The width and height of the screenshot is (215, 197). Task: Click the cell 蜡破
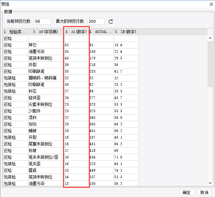point(46,131)
